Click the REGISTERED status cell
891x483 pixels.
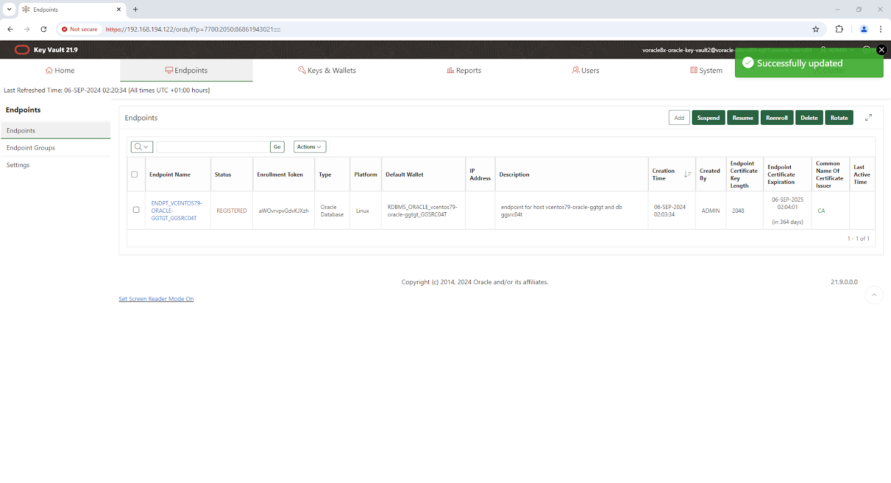click(x=232, y=211)
